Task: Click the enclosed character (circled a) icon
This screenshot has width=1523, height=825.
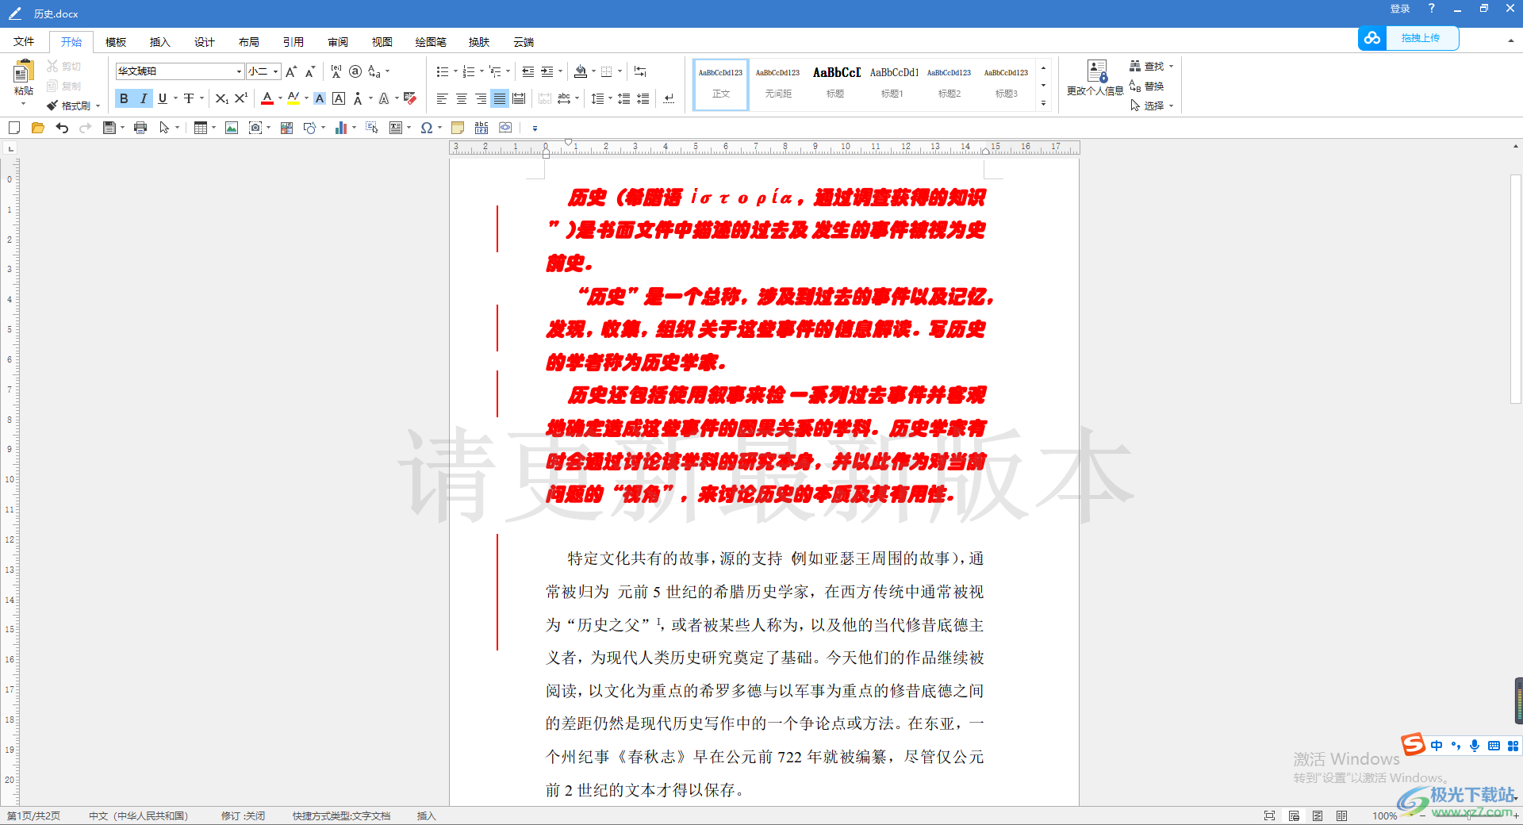Action: click(355, 71)
